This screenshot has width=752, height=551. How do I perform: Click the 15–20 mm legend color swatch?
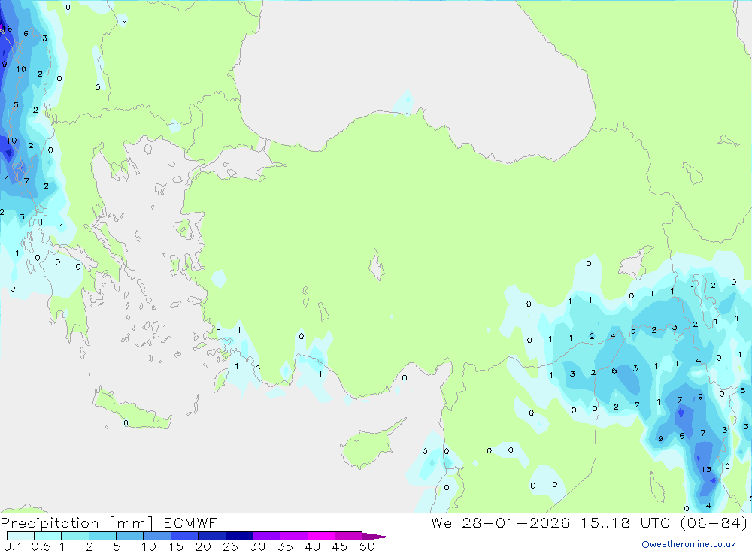coord(185,536)
